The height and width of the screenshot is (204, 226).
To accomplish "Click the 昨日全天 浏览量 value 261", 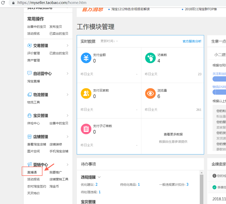I will (x=199, y=110).
